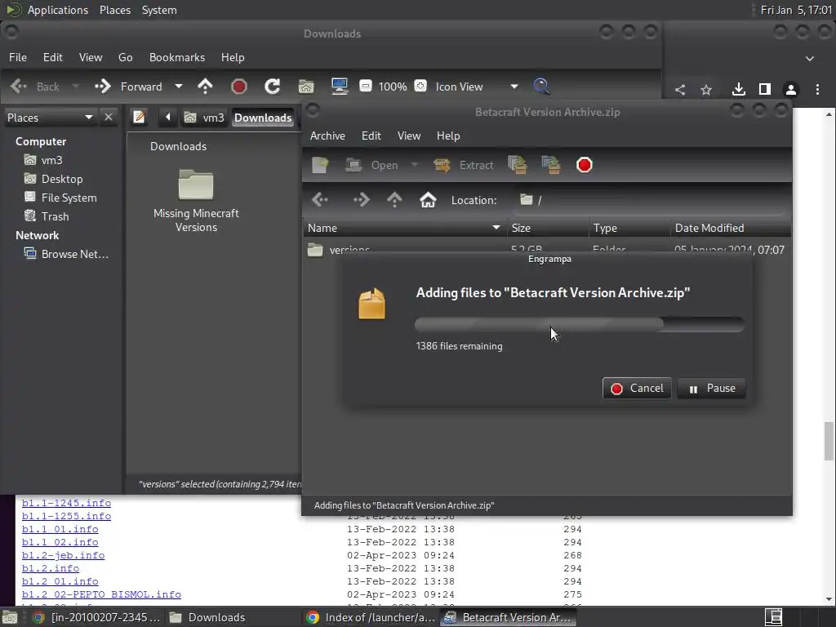Click the Add files icon in Engrampa toolbar
This screenshot has height=627, width=836.
(517, 165)
